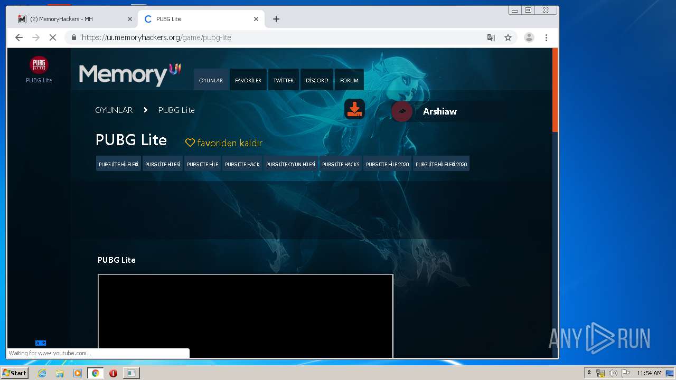Click the Start button

click(x=14, y=373)
